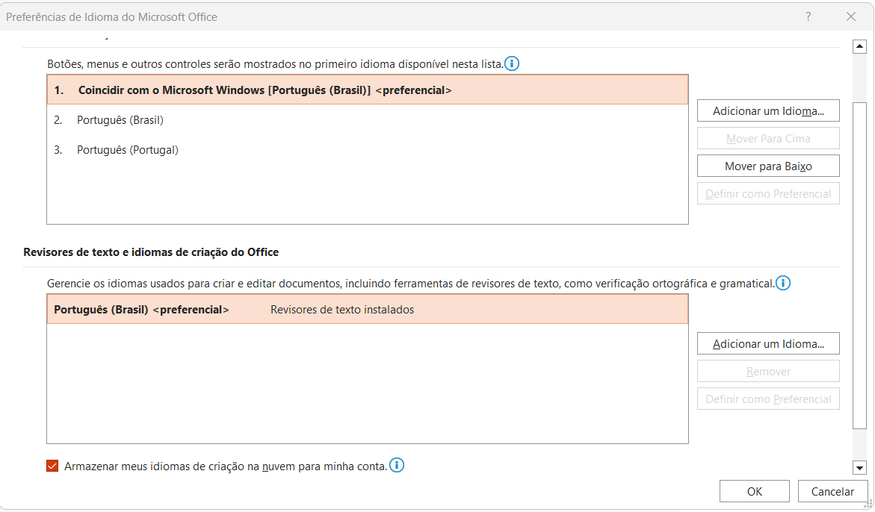
Task: Add a display language with top Adicionar um Idioma
Action: click(x=768, y=111)
